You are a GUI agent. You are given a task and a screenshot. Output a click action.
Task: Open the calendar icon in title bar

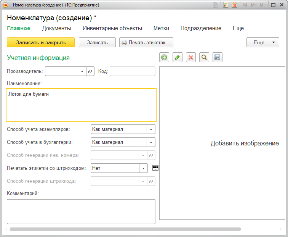tap(234, 5)
